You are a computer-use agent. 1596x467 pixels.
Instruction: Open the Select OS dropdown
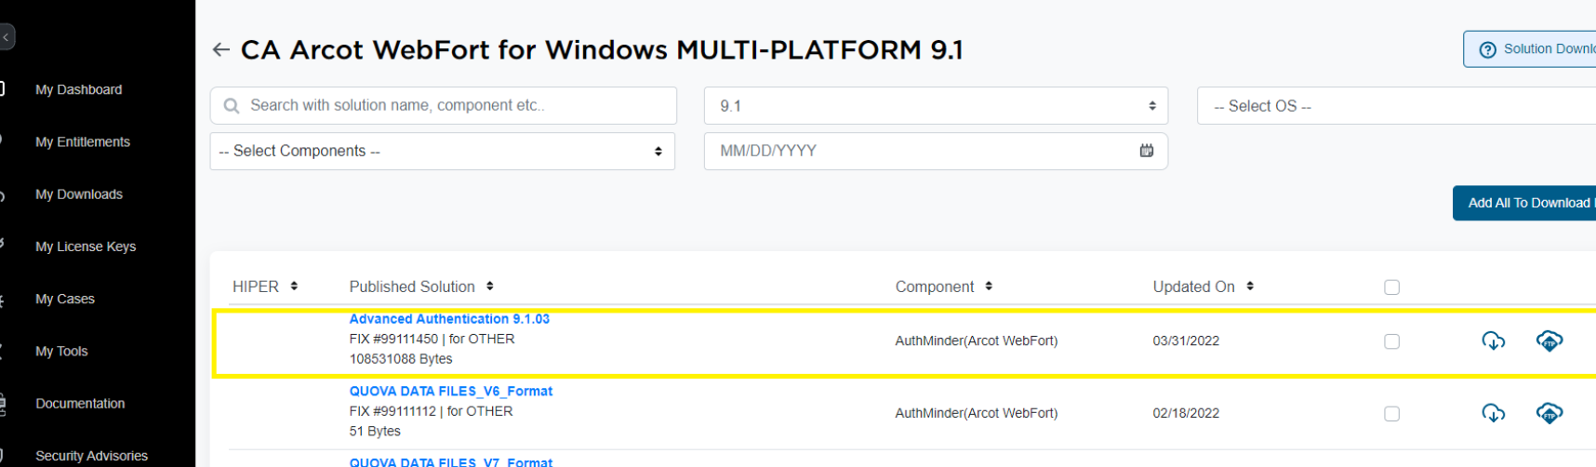pos(1397,106)
